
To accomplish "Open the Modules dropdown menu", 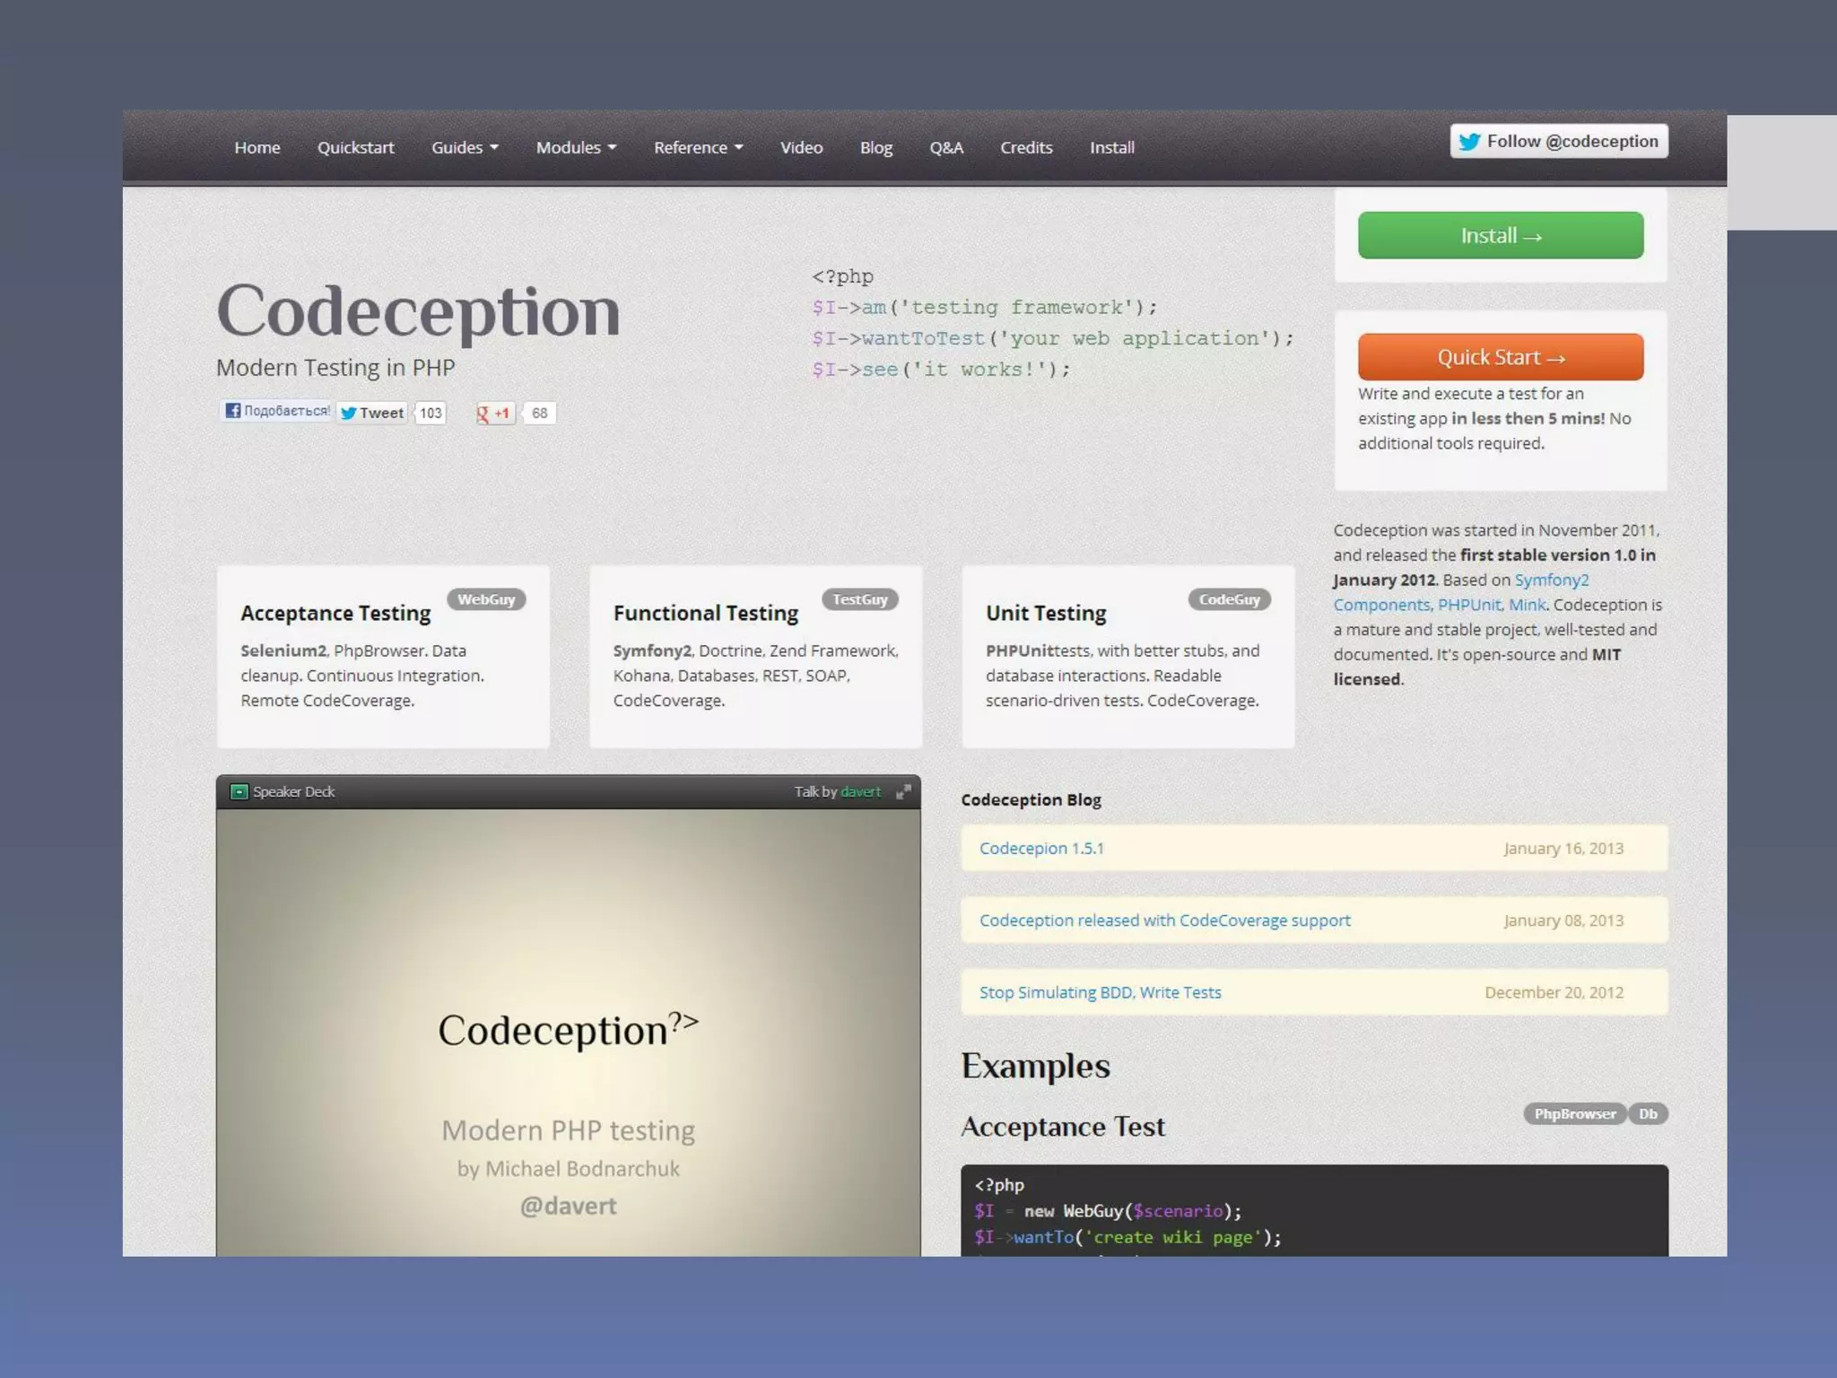I will click(576, 147).
